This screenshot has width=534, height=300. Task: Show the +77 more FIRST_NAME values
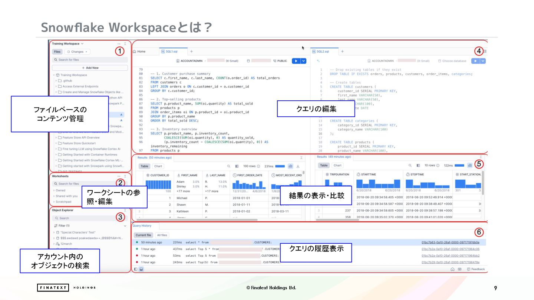pos(183,191)
